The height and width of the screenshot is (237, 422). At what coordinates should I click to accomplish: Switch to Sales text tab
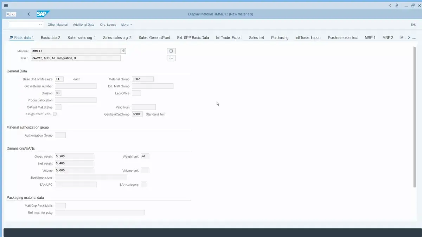pos(256,38)
